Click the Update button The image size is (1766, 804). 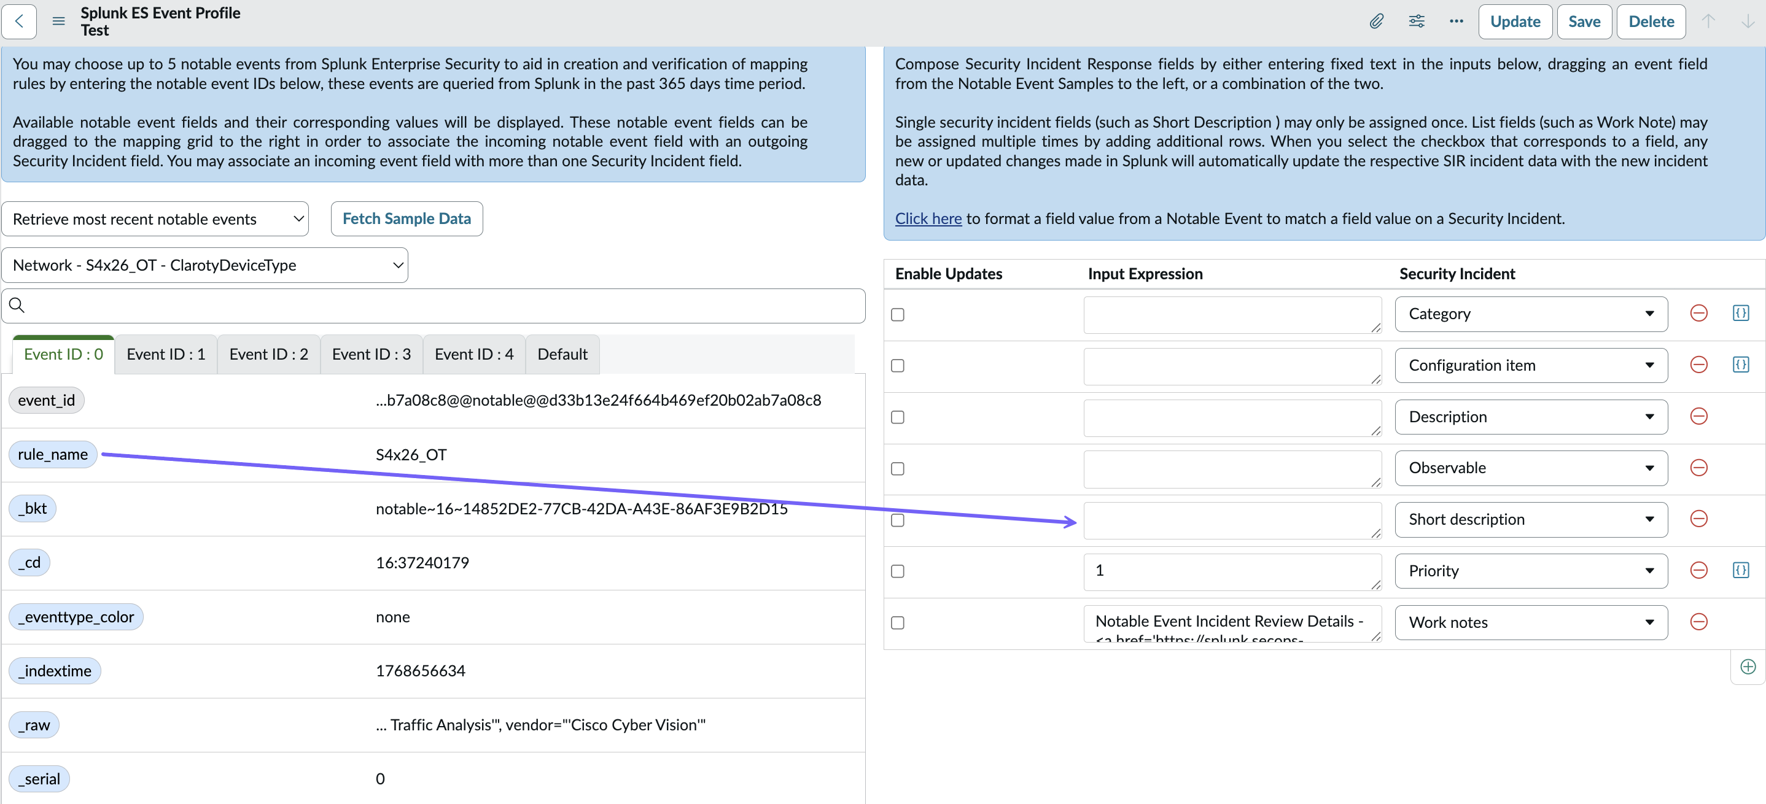point(1515,21)
